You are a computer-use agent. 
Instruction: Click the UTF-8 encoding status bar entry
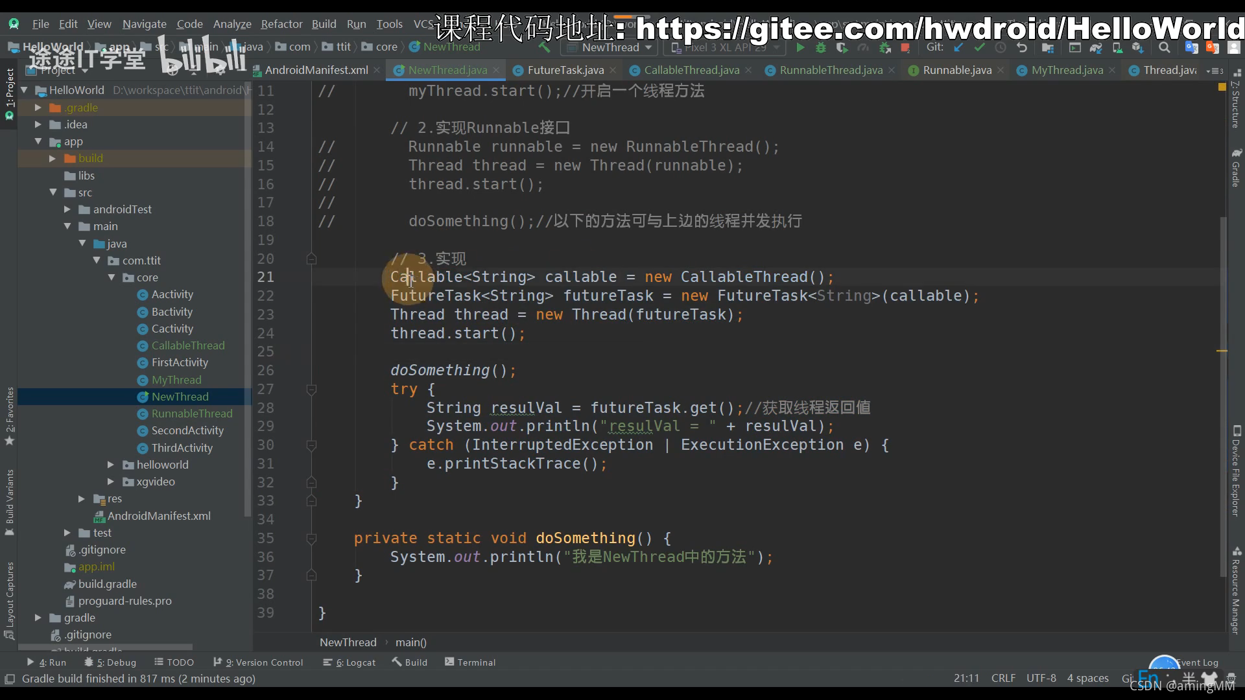tap(1041, 678)
